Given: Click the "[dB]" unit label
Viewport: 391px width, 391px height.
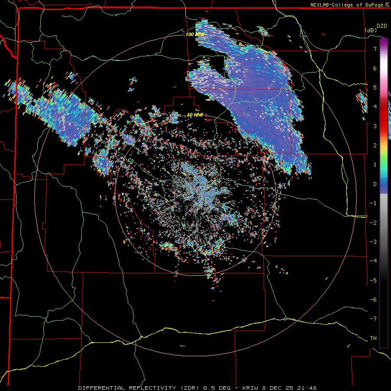Looking at the screenshot, I should 371,30.
